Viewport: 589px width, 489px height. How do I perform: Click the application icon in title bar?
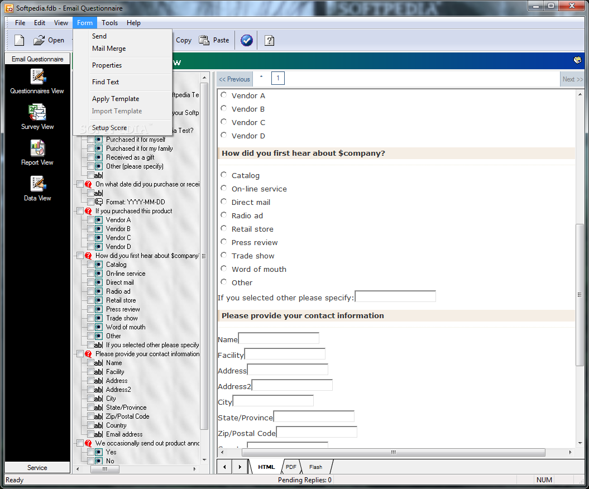coord(9,8)
